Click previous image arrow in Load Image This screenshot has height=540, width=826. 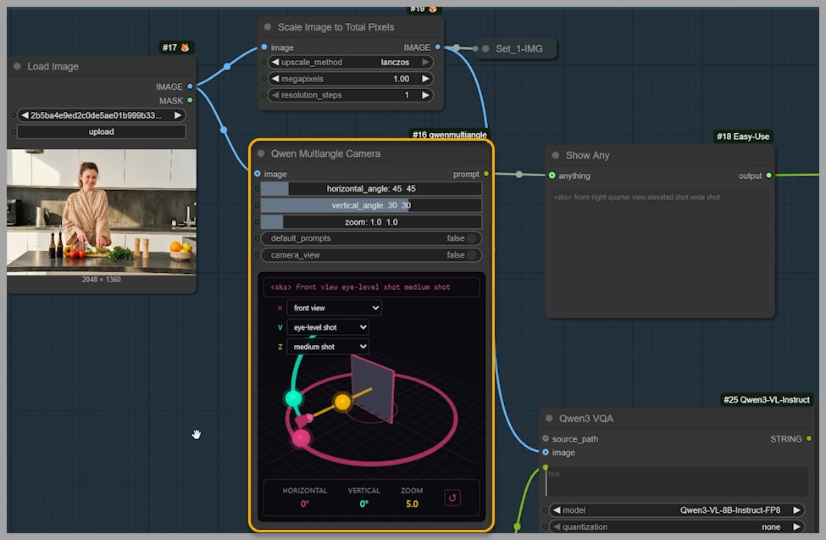pyautogui.click(x=25, y=115)
